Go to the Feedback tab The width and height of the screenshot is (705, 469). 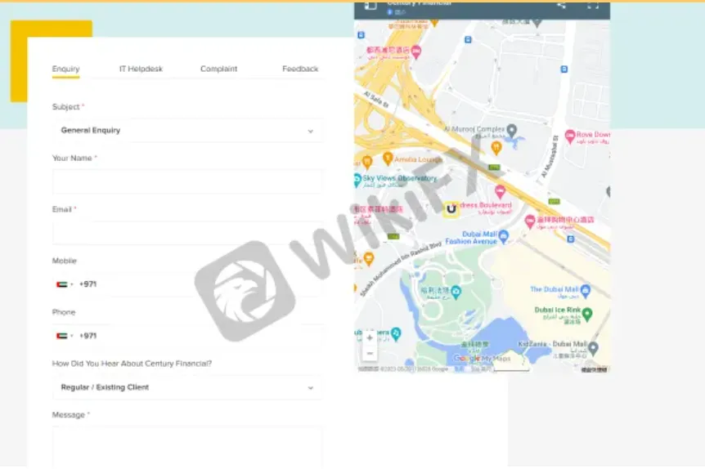pos(300,69)
